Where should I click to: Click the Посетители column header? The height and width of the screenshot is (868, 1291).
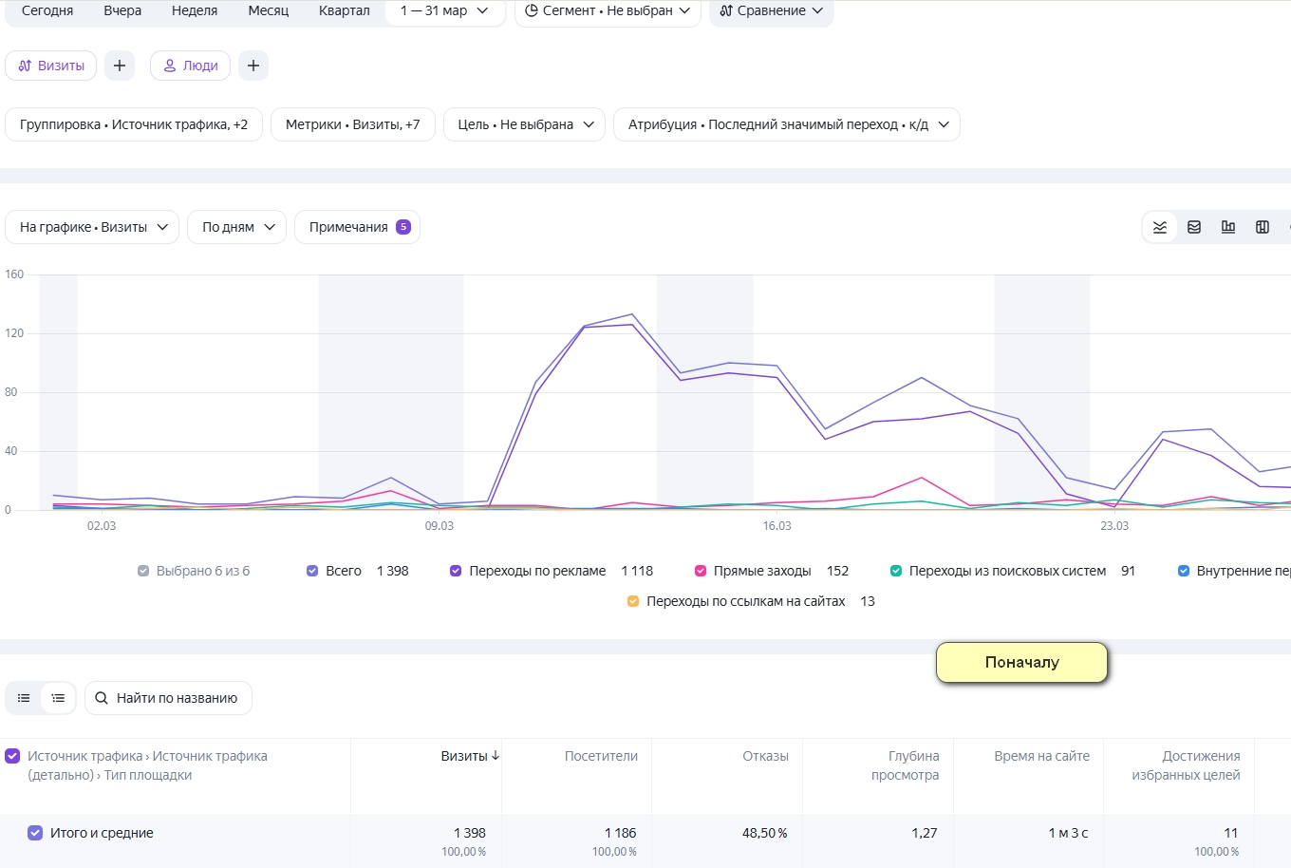coord(601,756)
